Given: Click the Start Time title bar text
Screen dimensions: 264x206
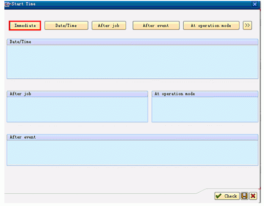Looking at the screenshot, I should coord(23,4).
